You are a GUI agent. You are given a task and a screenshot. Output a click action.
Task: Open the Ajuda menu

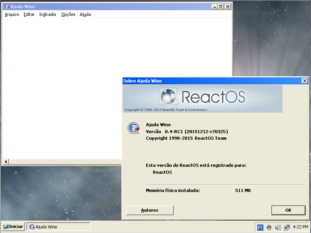point(85,14)
